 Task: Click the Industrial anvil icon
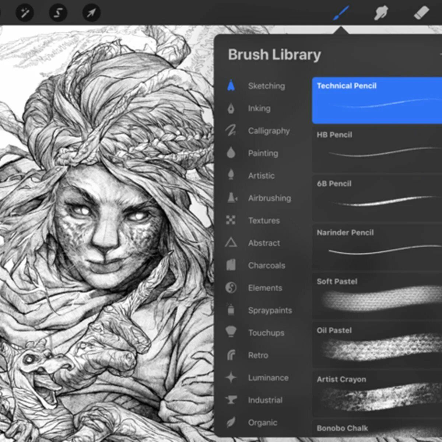pyautogui.click(x=231, y=400)
